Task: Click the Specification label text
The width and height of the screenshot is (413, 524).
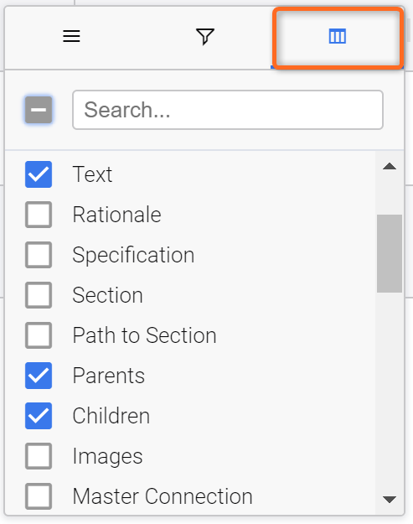Action: click(133, 256)
